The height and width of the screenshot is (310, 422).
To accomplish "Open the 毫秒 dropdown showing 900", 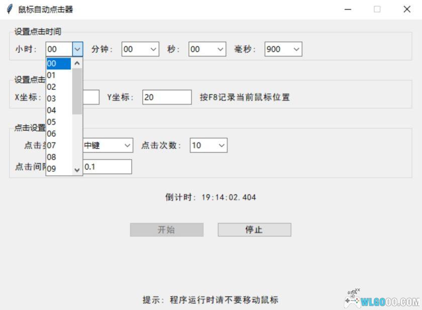I will pos(296,49).
